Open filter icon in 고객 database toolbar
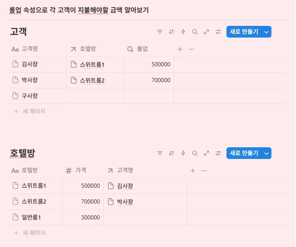This screenshot has width=296, height=247. tap(160, 32)
